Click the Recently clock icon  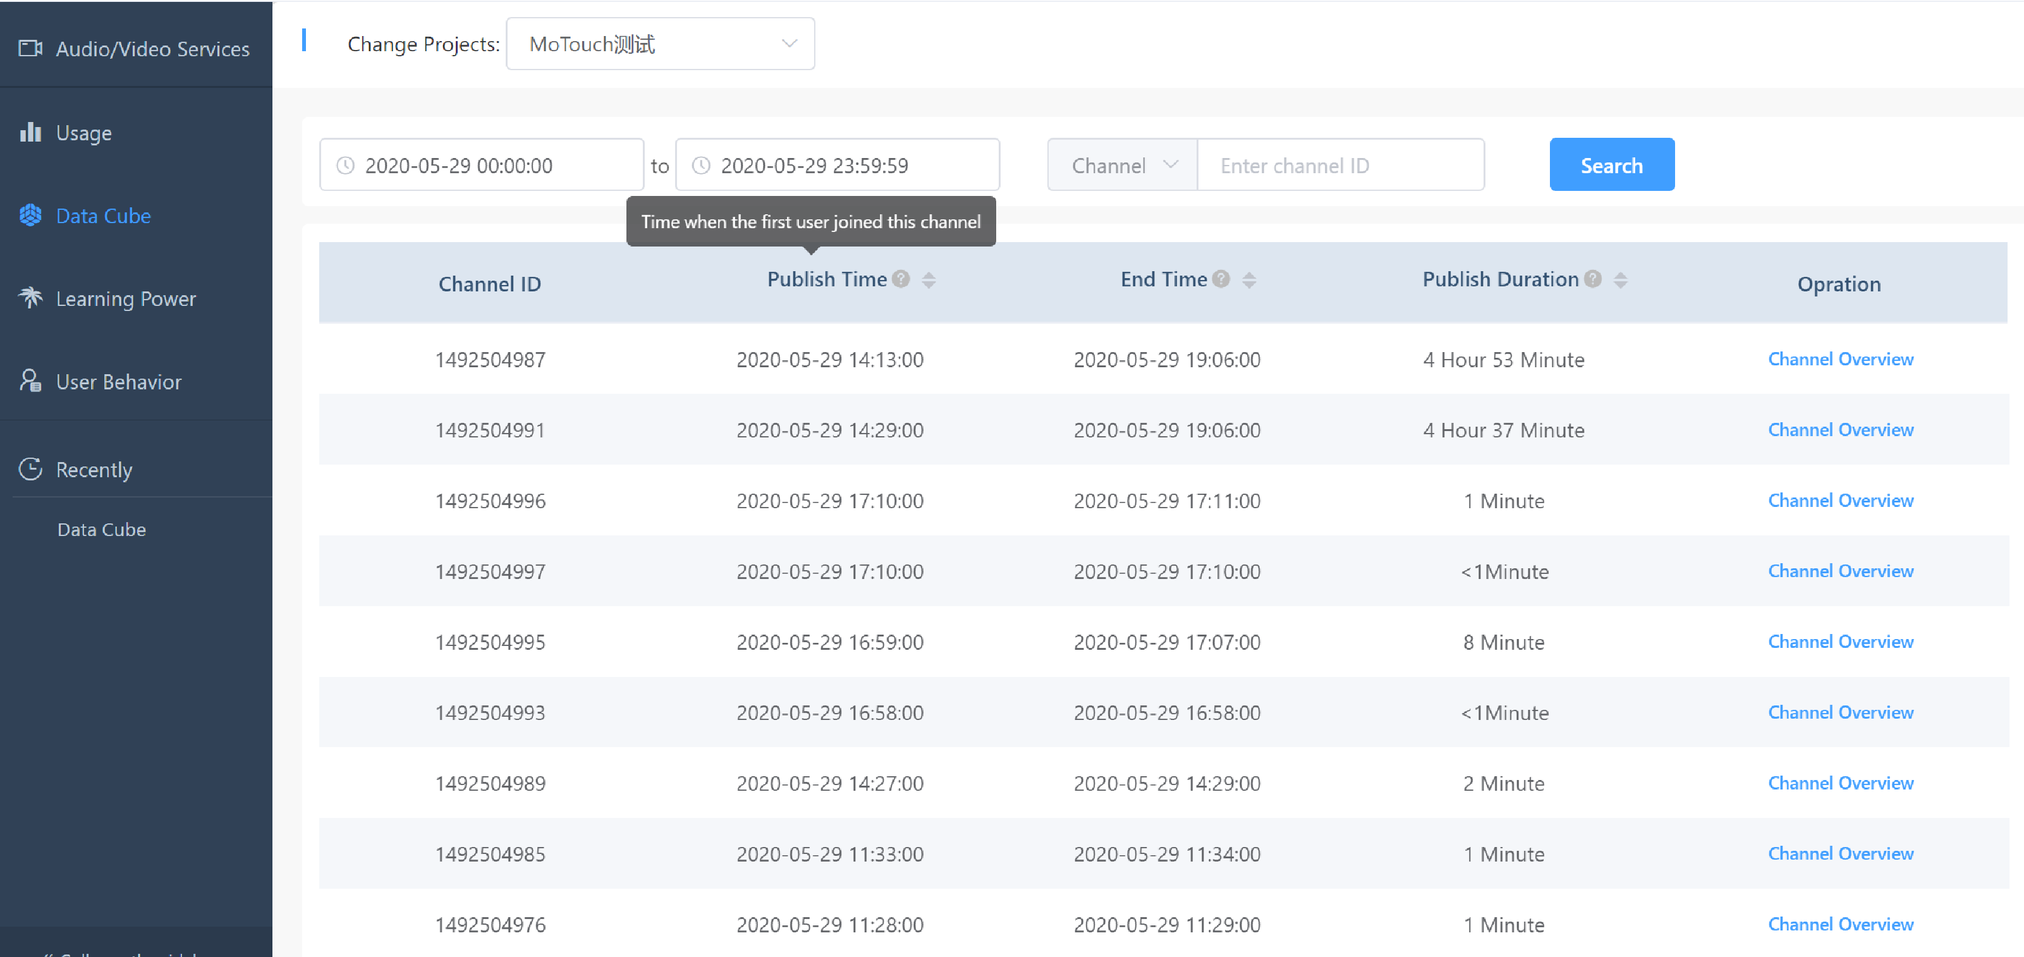click(30, 469)
